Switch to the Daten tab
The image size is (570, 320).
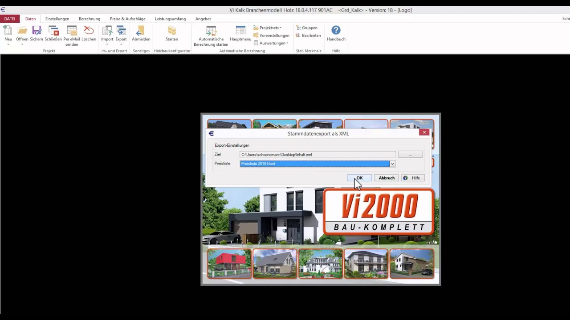[x=30, y=19]
